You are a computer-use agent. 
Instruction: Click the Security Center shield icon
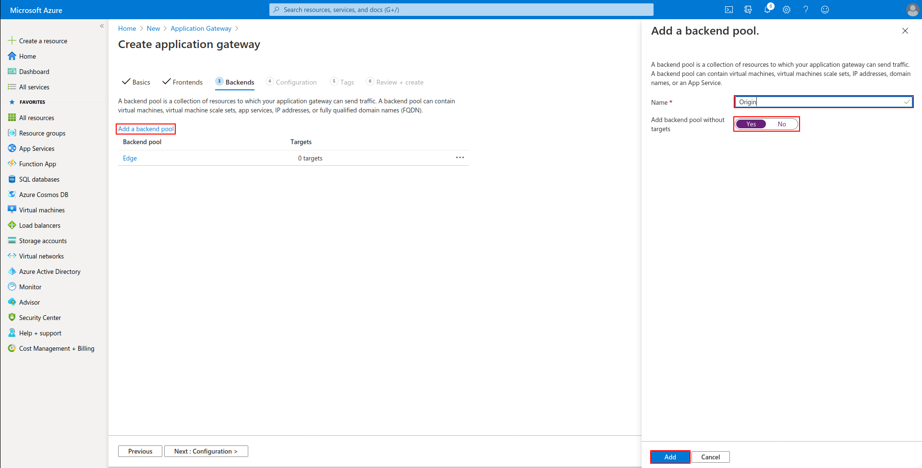pyautogui.click(x=12, y=318)
